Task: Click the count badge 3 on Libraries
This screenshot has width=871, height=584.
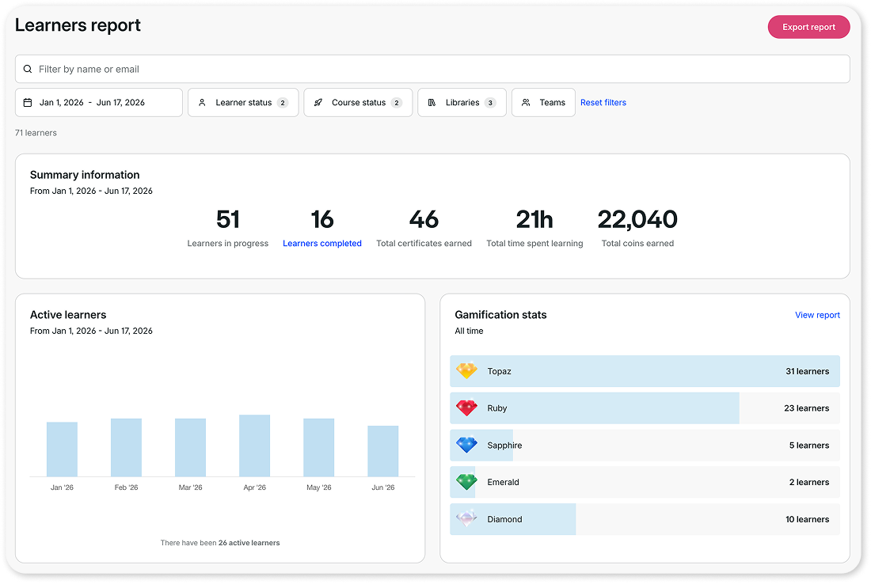Action: click(490, 103)
